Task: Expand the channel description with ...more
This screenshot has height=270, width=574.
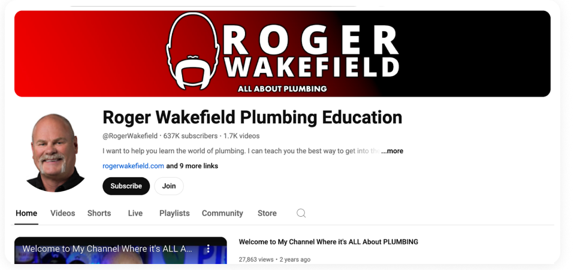Action: coord(392,151)
